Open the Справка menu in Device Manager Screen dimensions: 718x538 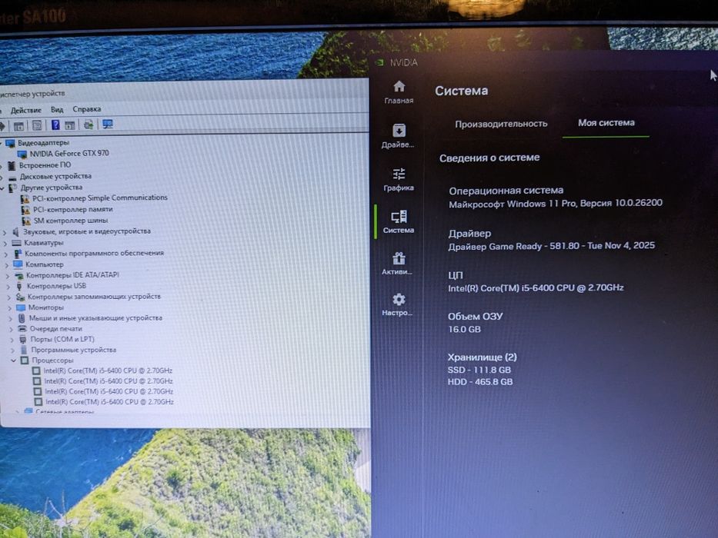tap(86, 109)
